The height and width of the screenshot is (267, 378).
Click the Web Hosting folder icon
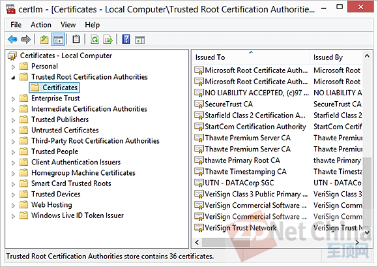click(x=23, y=205)
